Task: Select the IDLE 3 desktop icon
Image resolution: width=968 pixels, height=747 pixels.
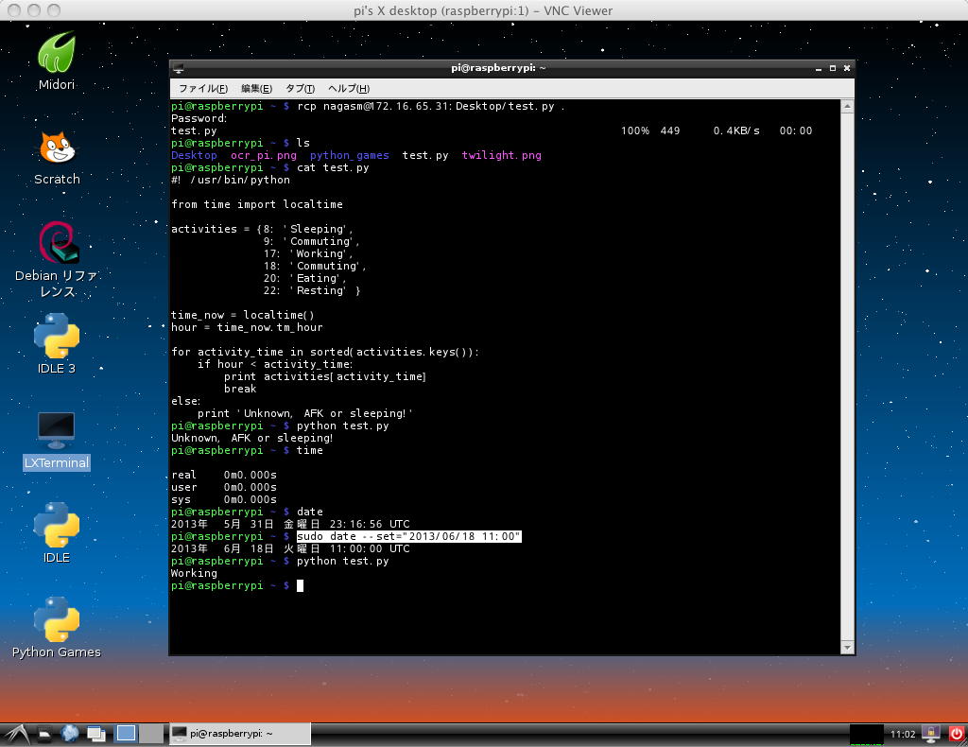Action: tap(57, 337)
